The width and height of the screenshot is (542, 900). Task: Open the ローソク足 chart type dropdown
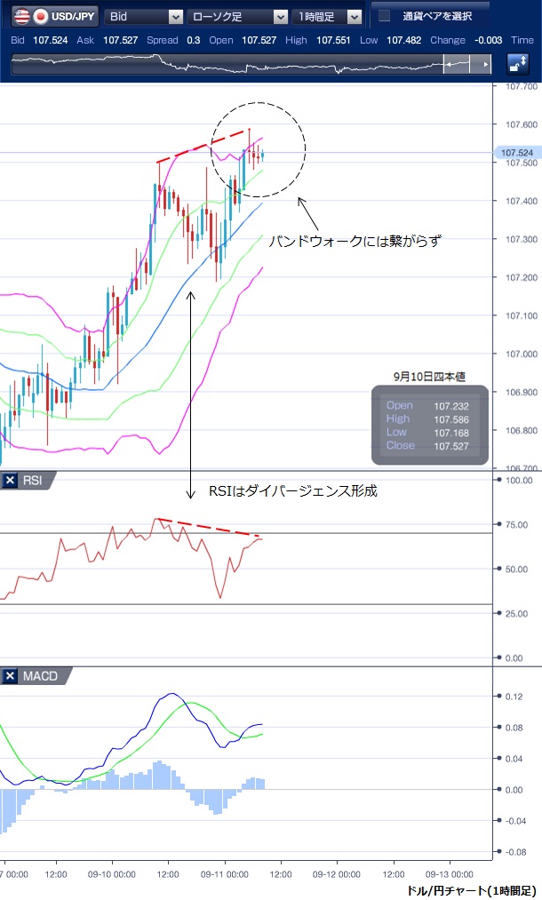pyautogui.click(x=236, y=16)
